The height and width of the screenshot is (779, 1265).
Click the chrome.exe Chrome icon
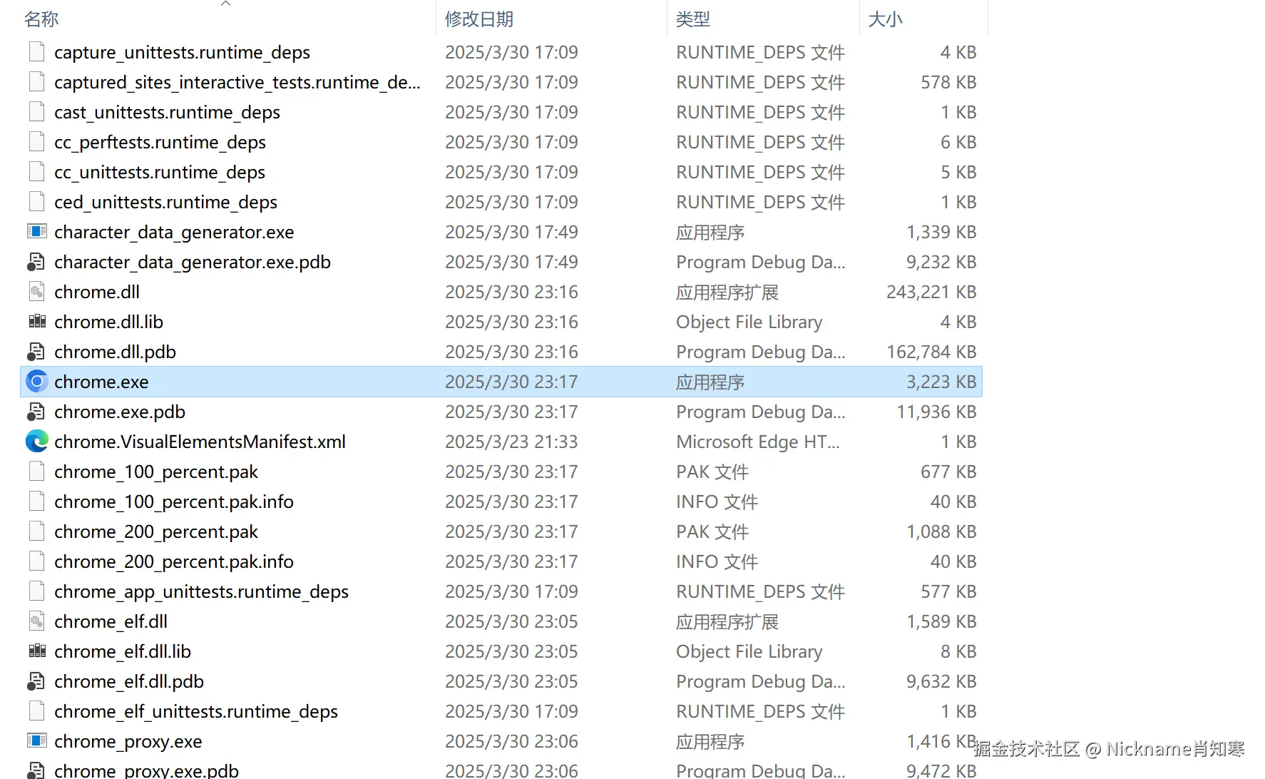coord(37,382)
